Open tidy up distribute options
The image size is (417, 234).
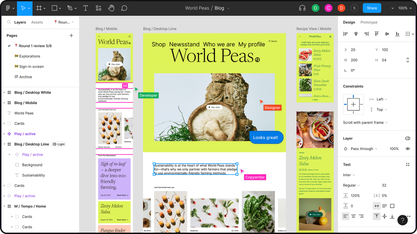[x=410, y=34]
